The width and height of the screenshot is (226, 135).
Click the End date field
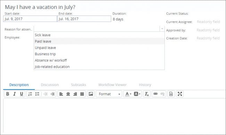pyautogui.click(x=84, y=19)
